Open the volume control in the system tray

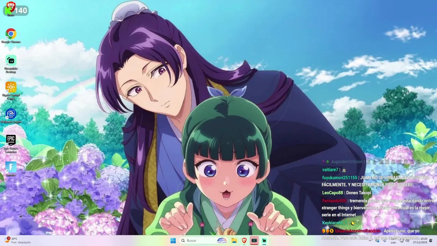(x=407, y=241)
